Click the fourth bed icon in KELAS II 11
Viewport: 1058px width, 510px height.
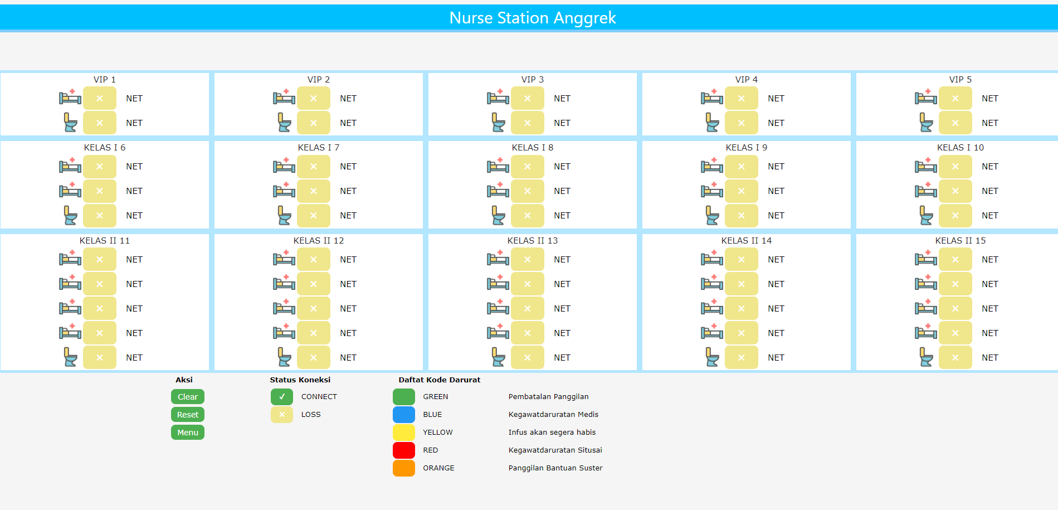[x=70, y=333]
